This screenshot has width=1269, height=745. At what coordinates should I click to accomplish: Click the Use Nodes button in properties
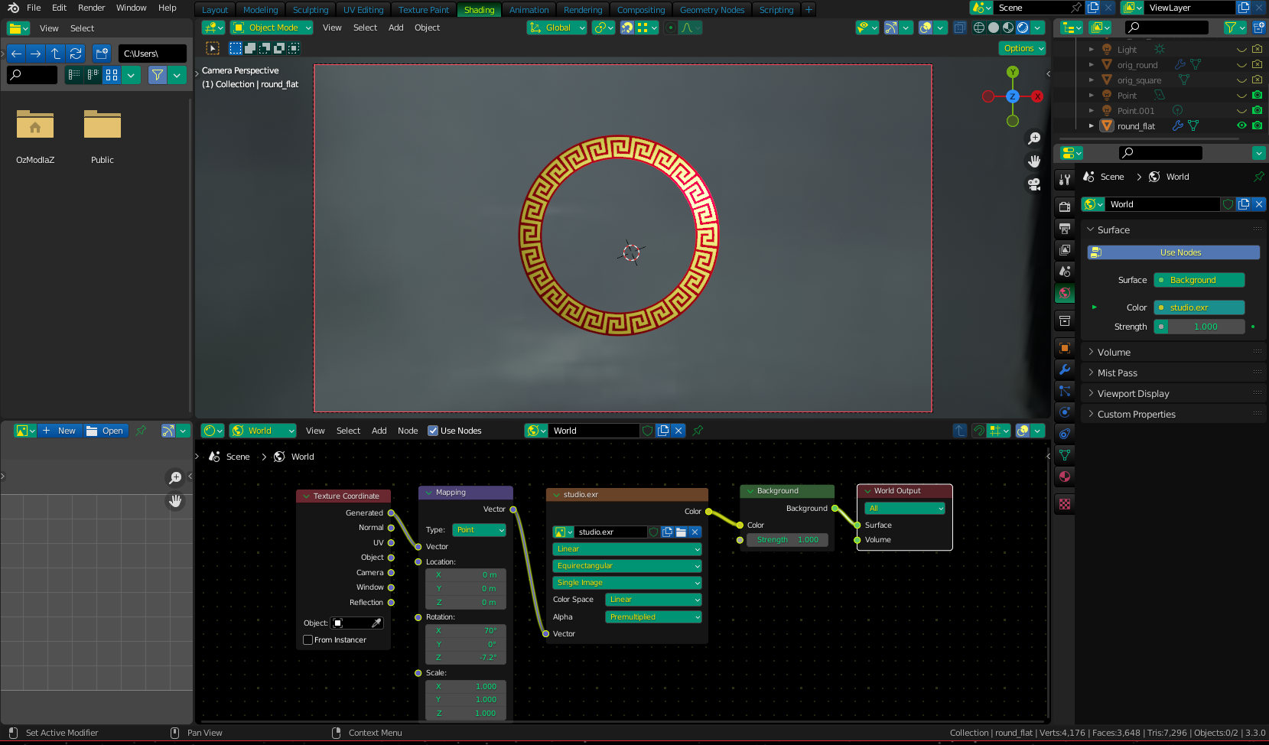[1173, 252]
